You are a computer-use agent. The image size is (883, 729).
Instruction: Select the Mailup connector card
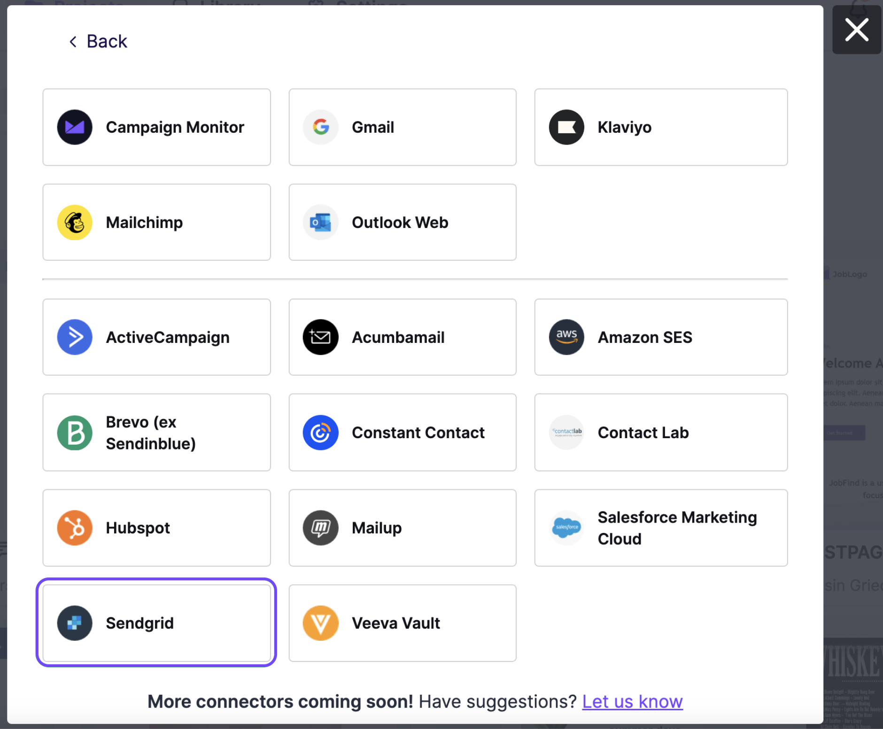point(403,528)
